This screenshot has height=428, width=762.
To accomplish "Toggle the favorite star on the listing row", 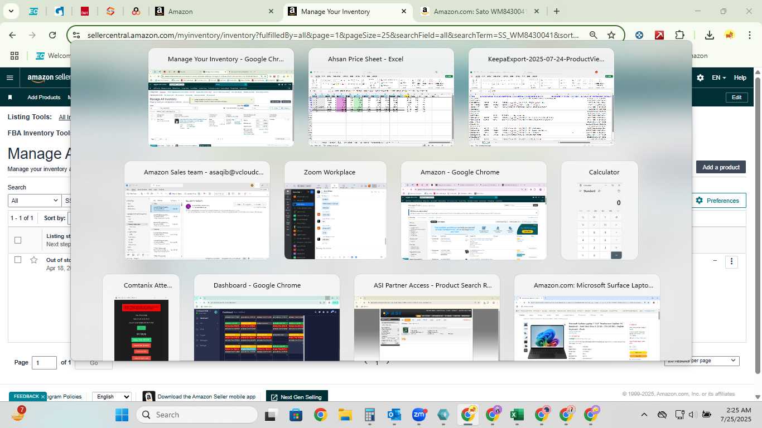I will pos(34,260).
